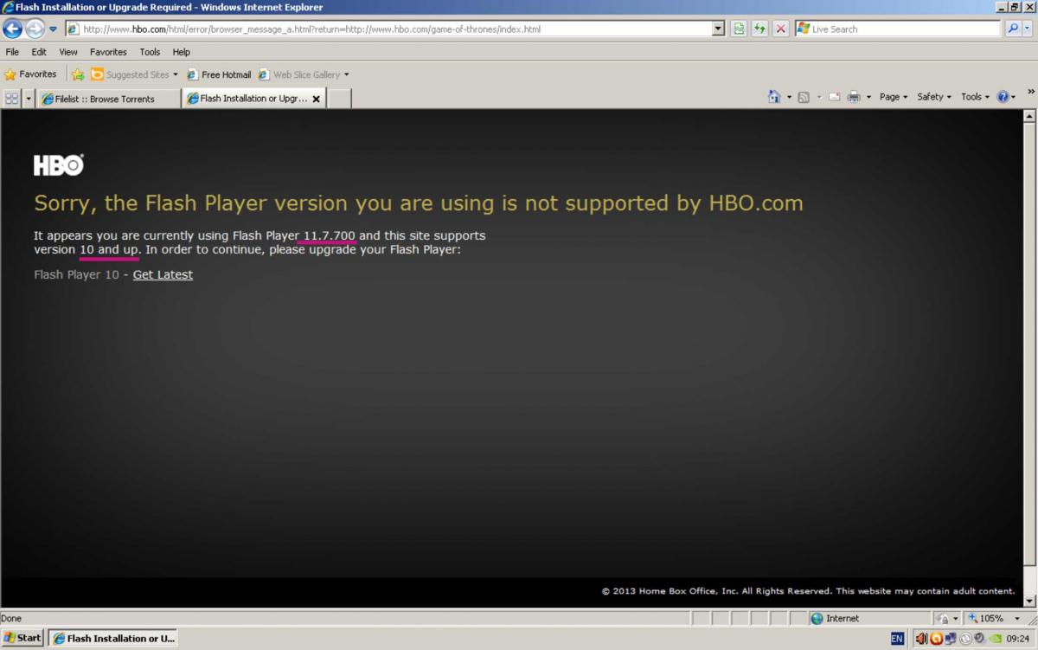Click the "Done" status bar text
Viewport: 1038px width, 650px height.
pos(11,618)
